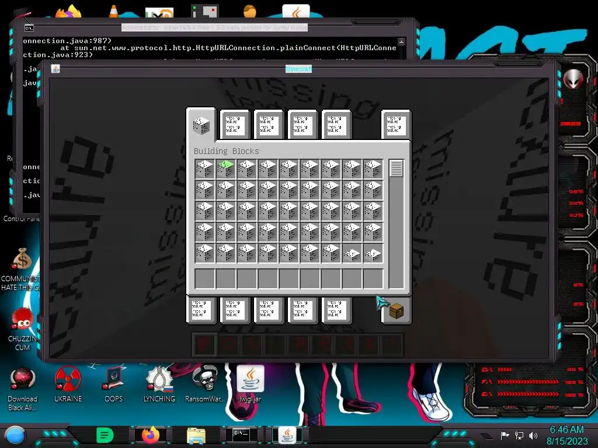The height and width of the screenshot is (448, 598).
Task: Open the network tray icon
Action: point(519,435)
